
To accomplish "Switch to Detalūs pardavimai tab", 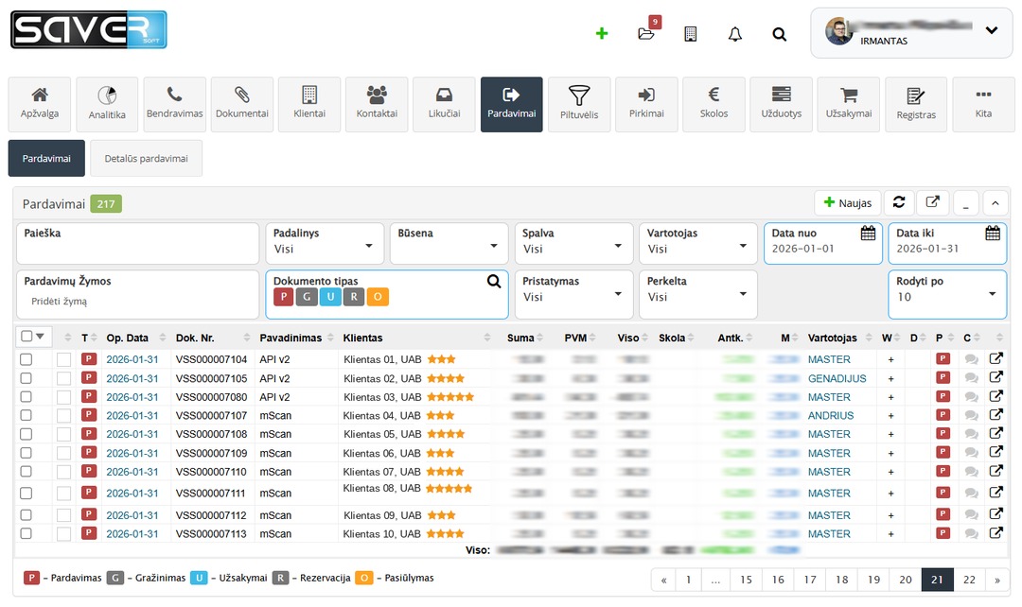I will coord(146,158).
